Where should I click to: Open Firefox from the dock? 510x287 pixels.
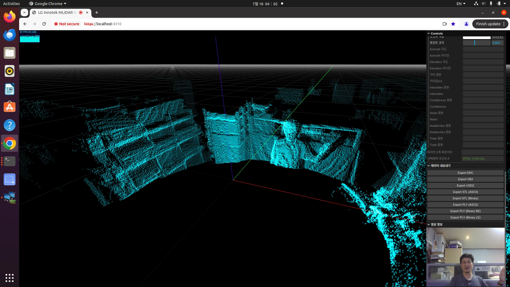[10, 17]
